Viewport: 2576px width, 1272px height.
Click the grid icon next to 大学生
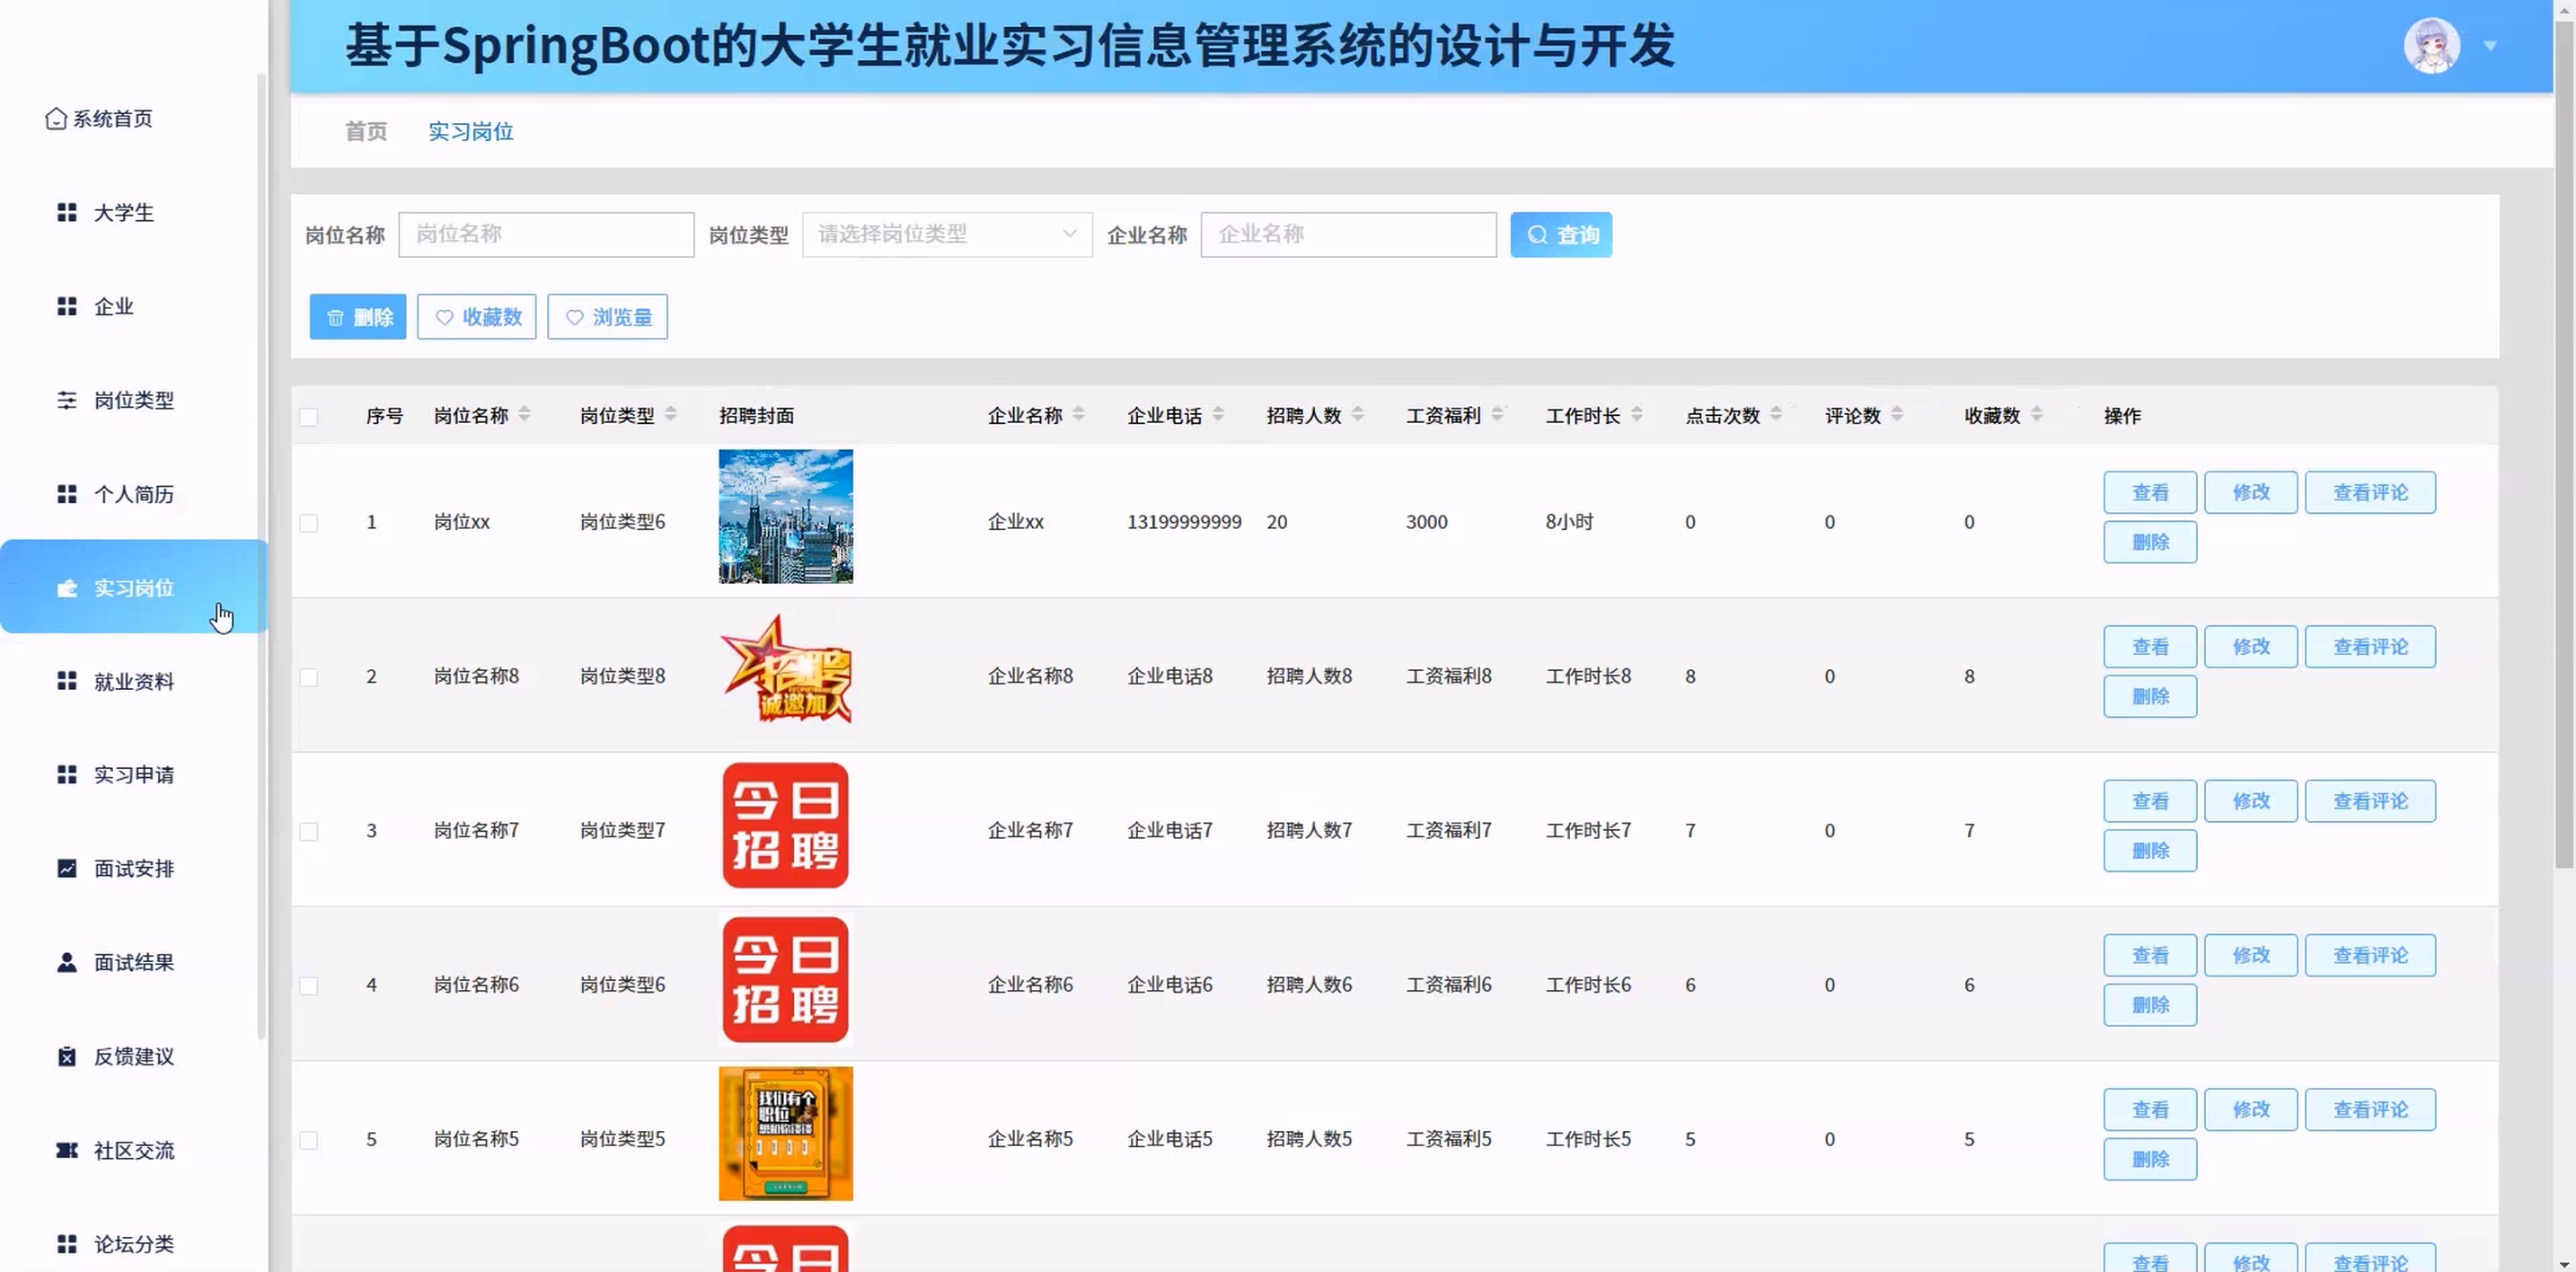point(67,213)
